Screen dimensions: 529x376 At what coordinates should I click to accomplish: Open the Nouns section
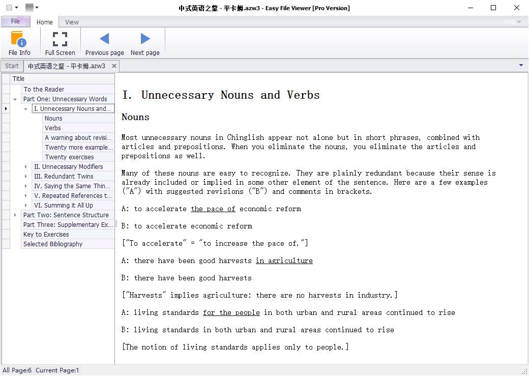(x=78, y=119)
